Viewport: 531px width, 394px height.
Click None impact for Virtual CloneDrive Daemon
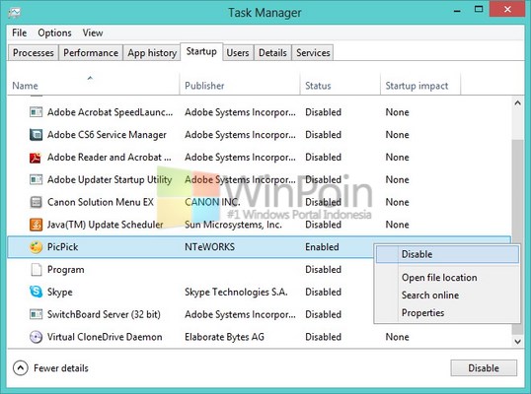click(x=397, y=337)
